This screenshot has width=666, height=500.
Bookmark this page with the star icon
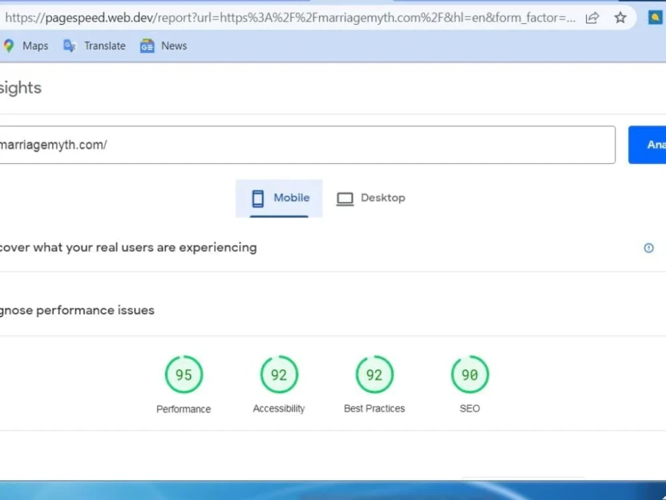[x=620, y=18]
